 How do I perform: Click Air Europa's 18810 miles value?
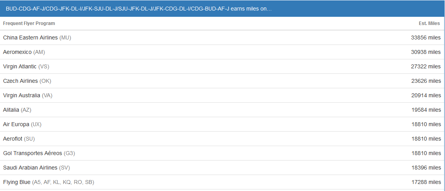click(x=426, y=124)
